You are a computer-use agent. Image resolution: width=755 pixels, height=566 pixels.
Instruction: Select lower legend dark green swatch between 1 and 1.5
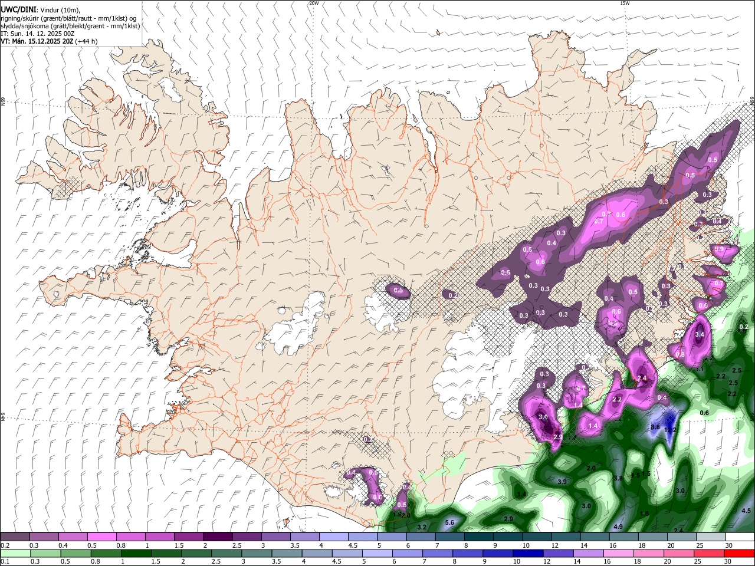(x=136, y=553)
